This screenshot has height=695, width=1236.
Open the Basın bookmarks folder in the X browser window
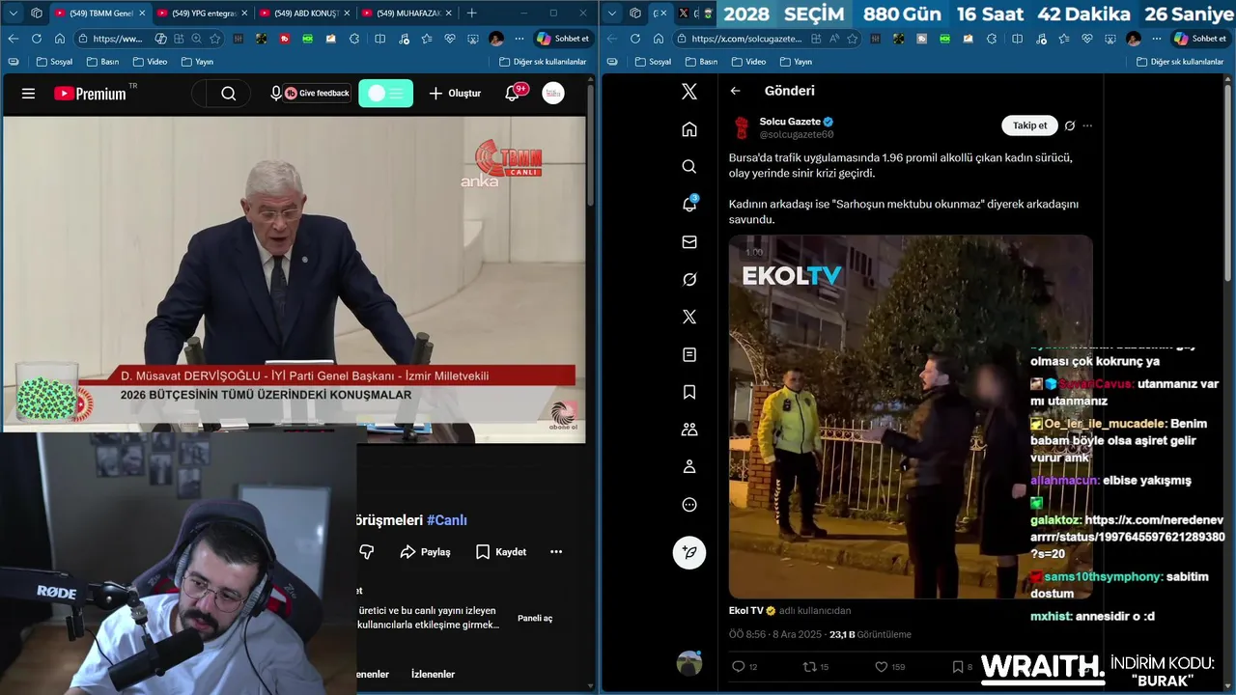pyautogui.click(x=701, y=62)
